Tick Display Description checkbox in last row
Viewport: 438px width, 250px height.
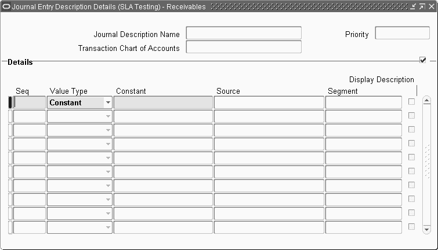pos(411,227)
